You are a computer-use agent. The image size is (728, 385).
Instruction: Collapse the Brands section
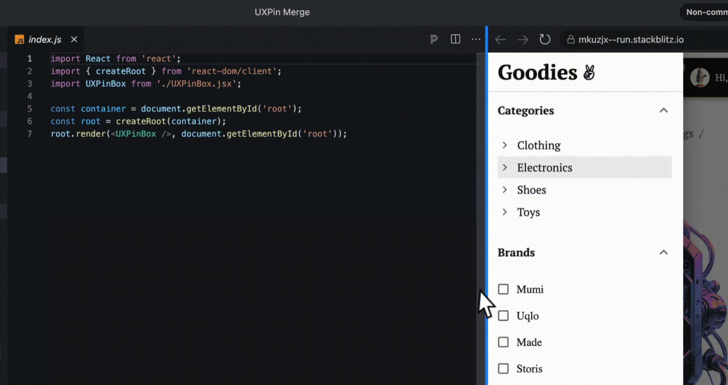[x=663, y=253]
